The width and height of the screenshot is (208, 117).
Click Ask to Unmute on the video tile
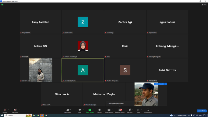(x=159, y=84)
